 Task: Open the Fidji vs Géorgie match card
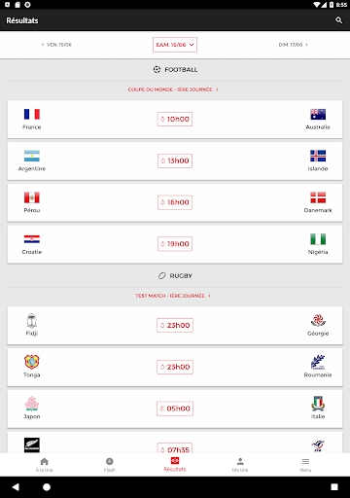tap(175, 326)
